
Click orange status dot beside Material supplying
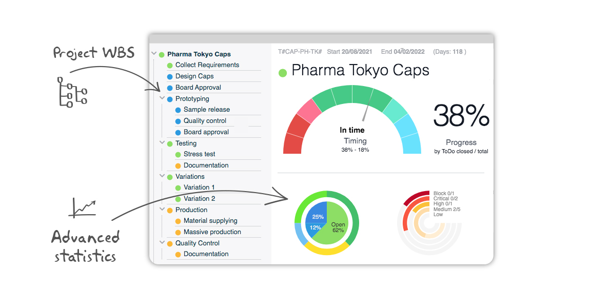point(178,221)
